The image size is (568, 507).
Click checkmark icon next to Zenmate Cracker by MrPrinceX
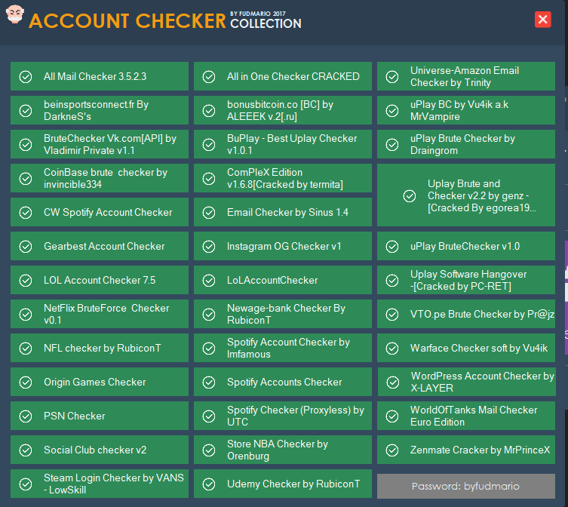point(392,450)
